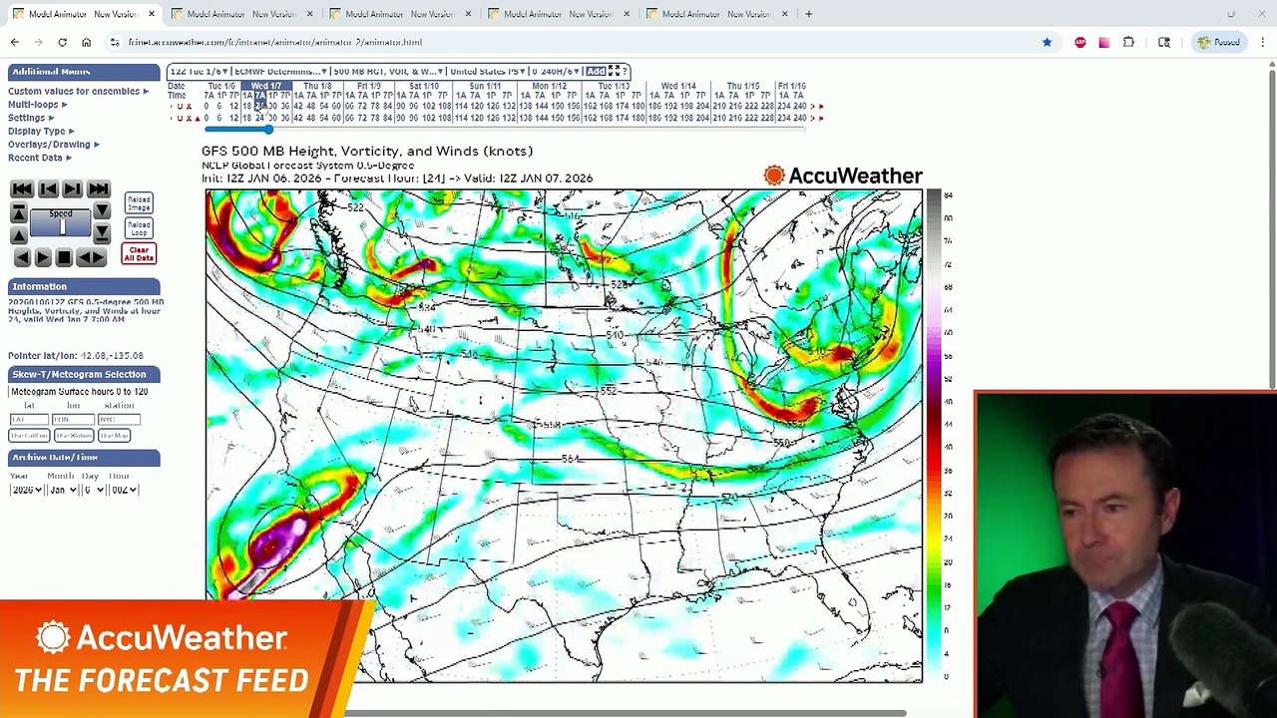The image size is (1277, 718).
Task: Expand the Display Type menu
Action: point(41,131)
